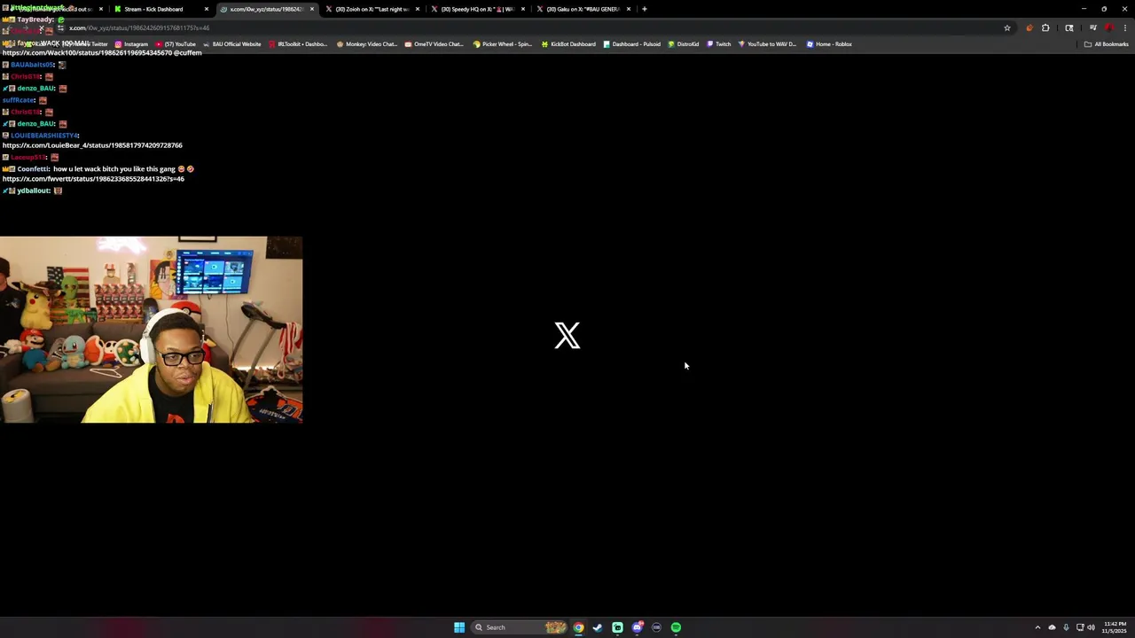Open the gray round app on taskbar
The width and height of the screenshot is (1135, 638).
656,627
